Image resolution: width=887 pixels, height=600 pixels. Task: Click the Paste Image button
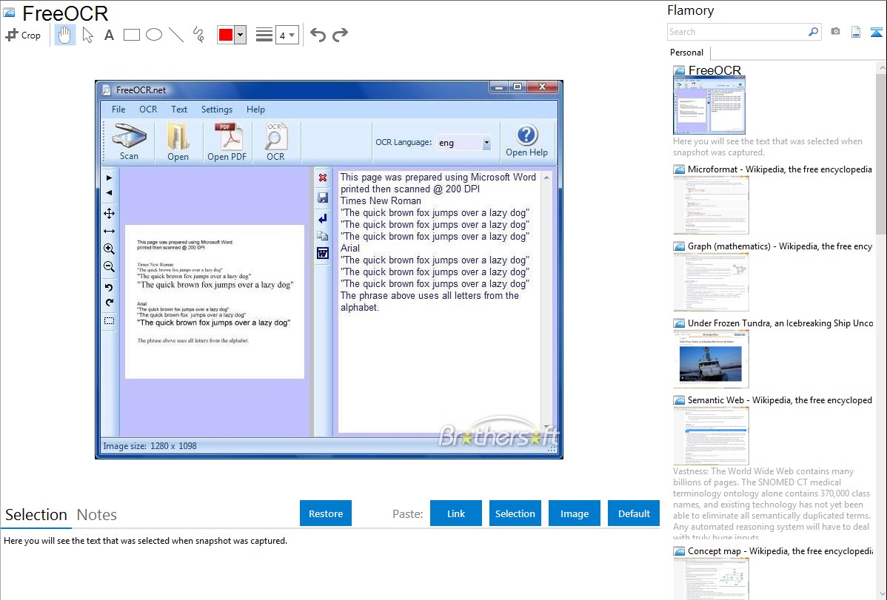575,513
